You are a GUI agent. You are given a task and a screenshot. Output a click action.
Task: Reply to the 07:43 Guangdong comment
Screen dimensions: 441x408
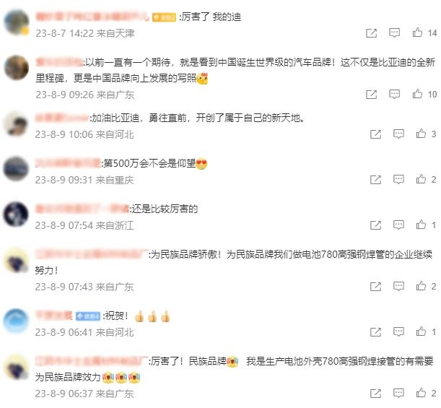[398, 287]
